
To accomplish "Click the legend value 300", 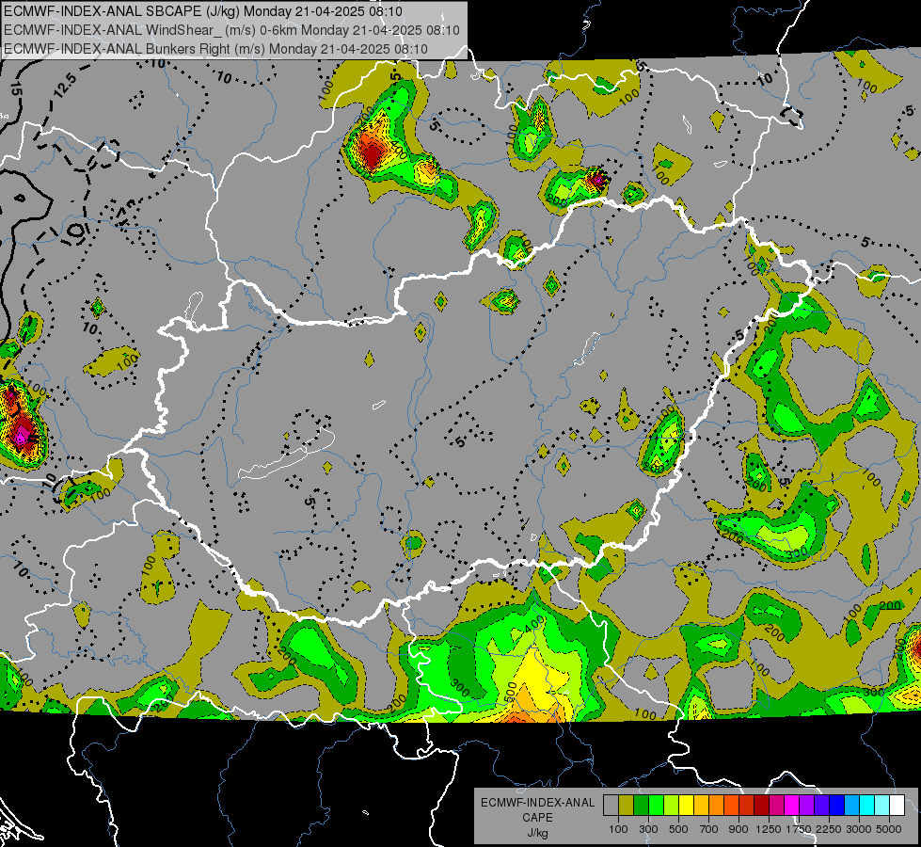I will [648, 829].
